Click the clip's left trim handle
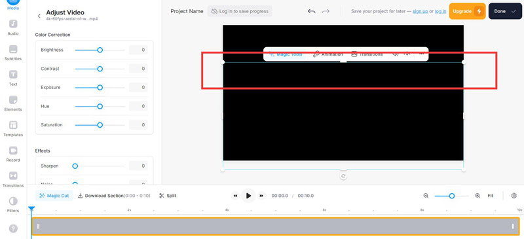 click(x=38, y=227)
